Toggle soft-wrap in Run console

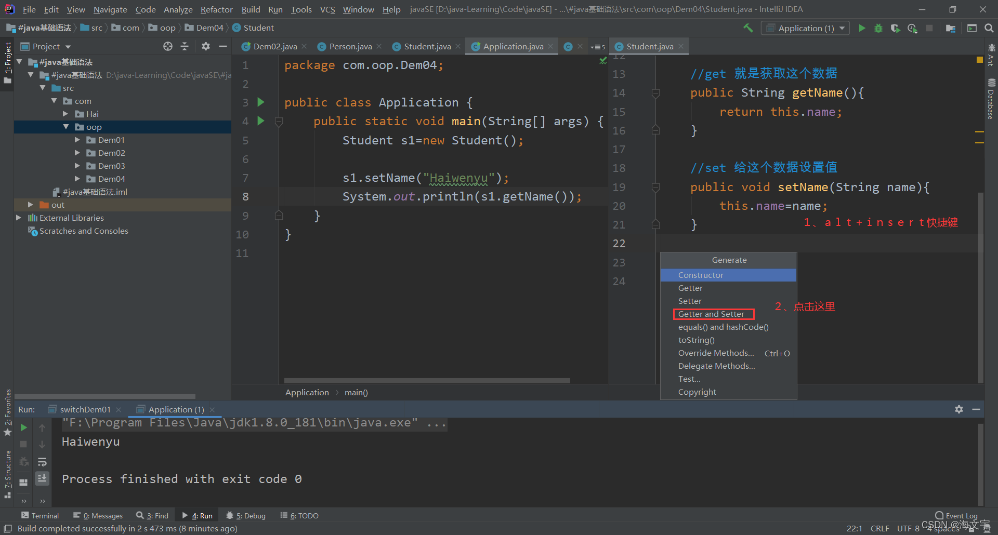[x=42, y=462]
